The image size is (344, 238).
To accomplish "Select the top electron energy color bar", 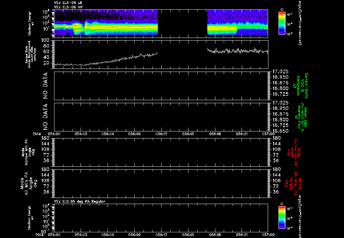I will 282,23.
